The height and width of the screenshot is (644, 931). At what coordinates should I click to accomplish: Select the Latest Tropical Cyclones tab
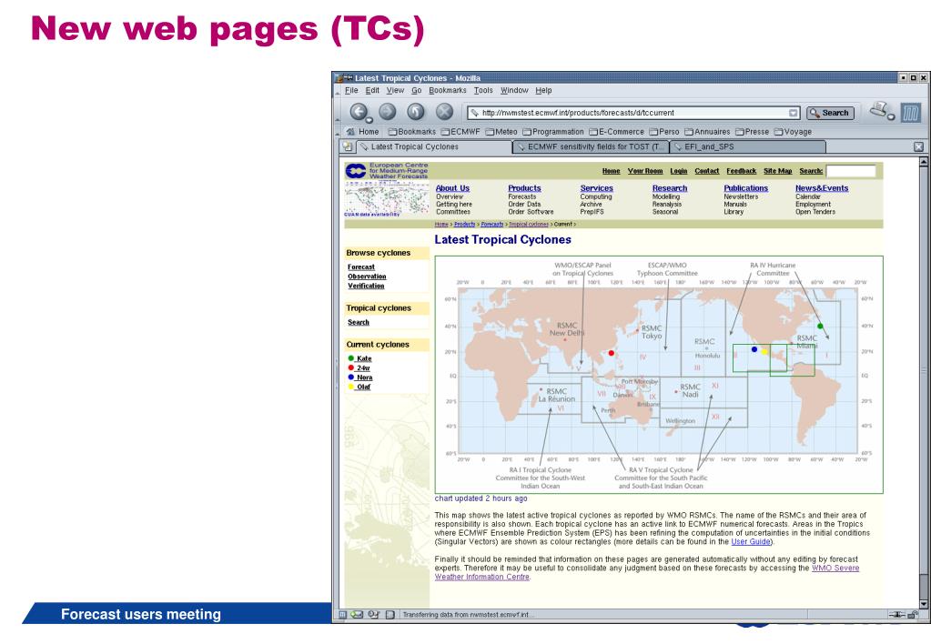434,146
